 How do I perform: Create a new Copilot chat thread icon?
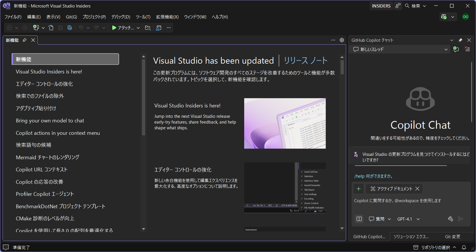coord(456,49)
